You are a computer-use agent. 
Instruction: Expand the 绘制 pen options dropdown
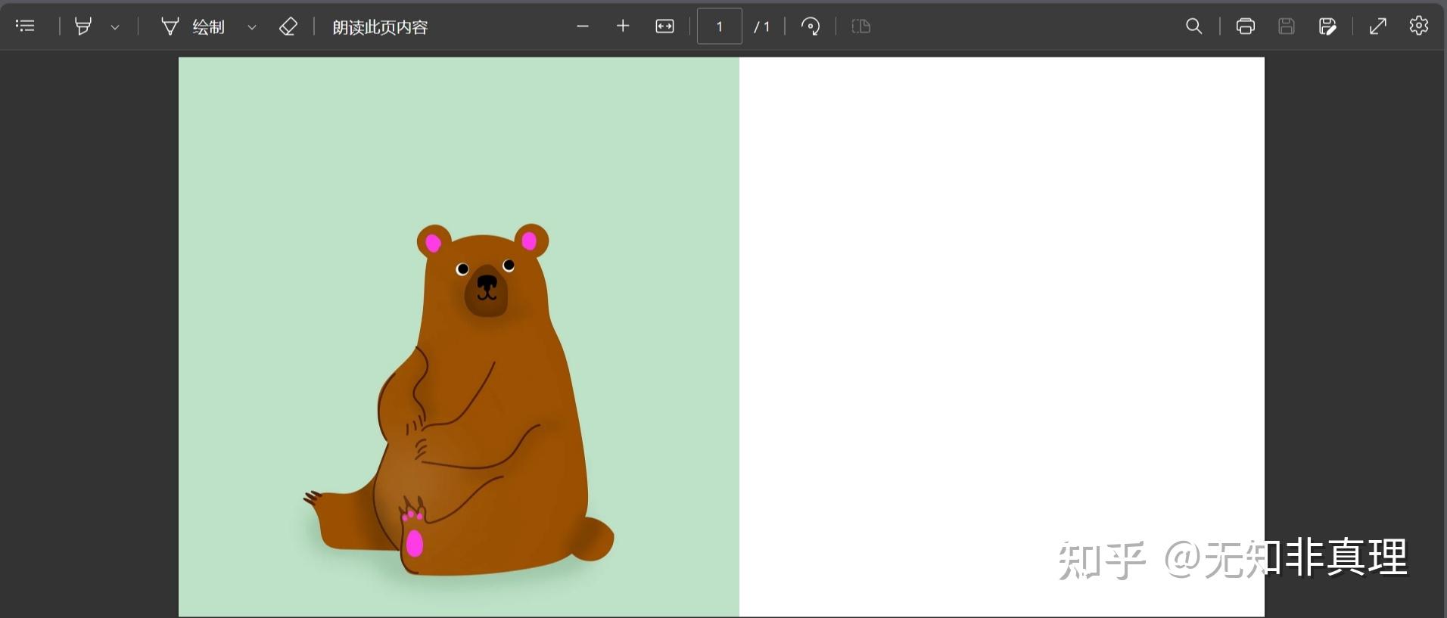(x=252, y=27)
